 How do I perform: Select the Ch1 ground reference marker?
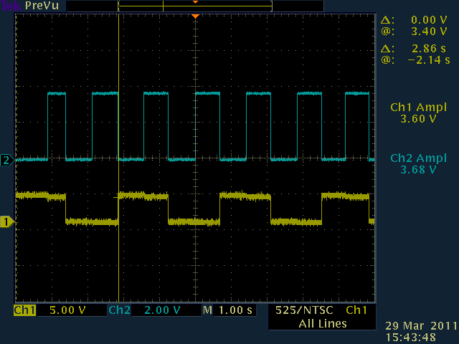pos(6,222)
